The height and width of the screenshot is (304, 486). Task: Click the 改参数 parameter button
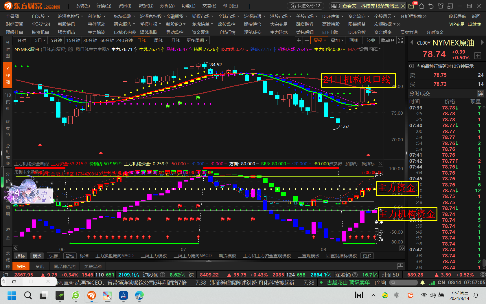336,164
